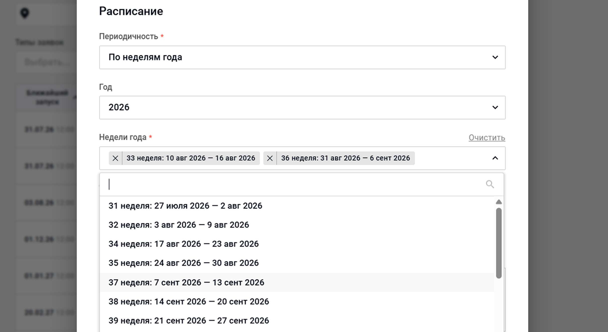Remove the 33 неделя chip
This screenshot has width=608, height=332.
(115, 158)
